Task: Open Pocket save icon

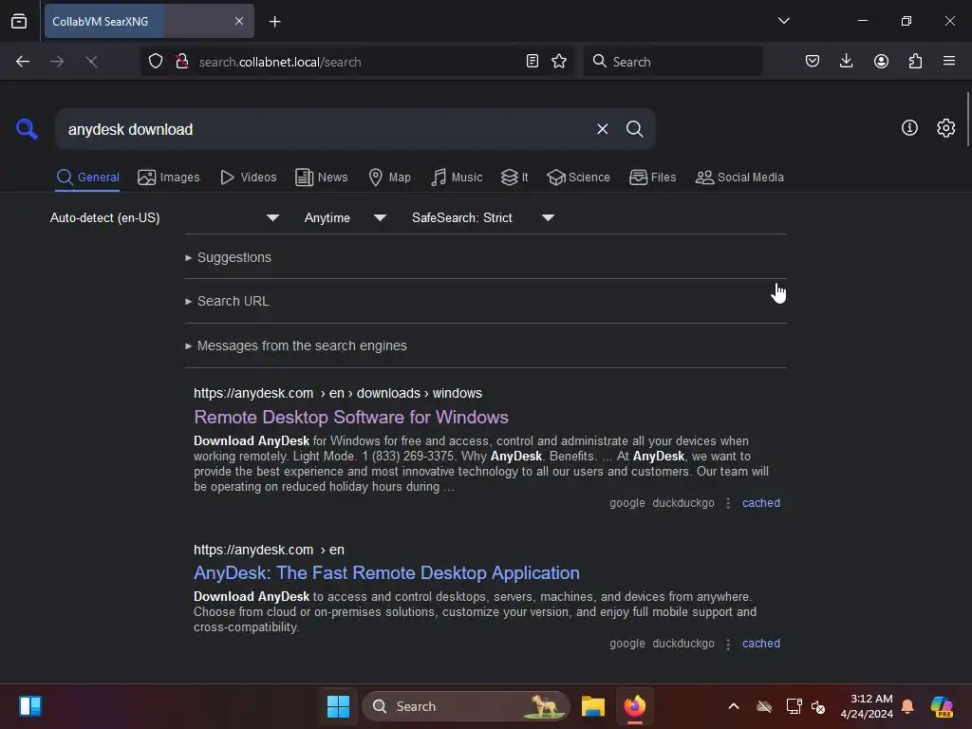Action: [x=813, y=61]
